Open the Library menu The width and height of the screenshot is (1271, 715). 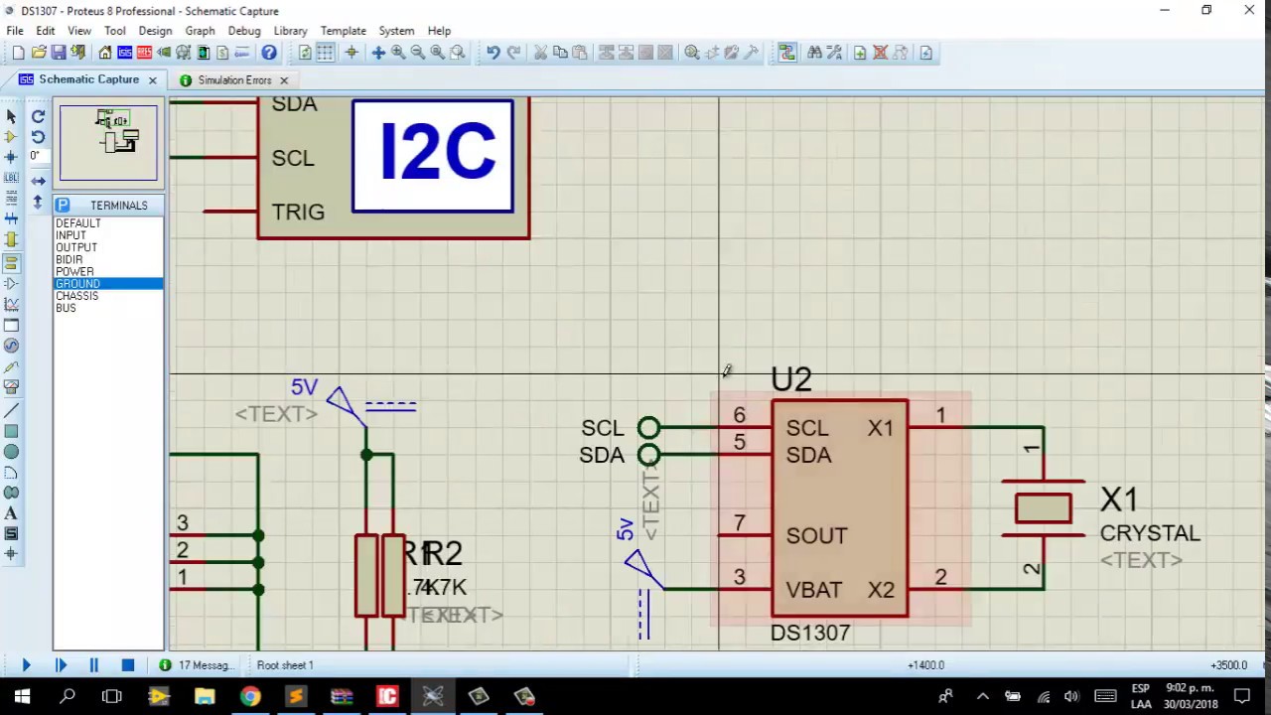point(290,31)
